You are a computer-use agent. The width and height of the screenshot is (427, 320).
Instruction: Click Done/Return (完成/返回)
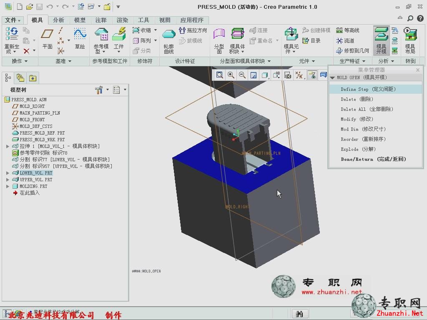[376, 159]
